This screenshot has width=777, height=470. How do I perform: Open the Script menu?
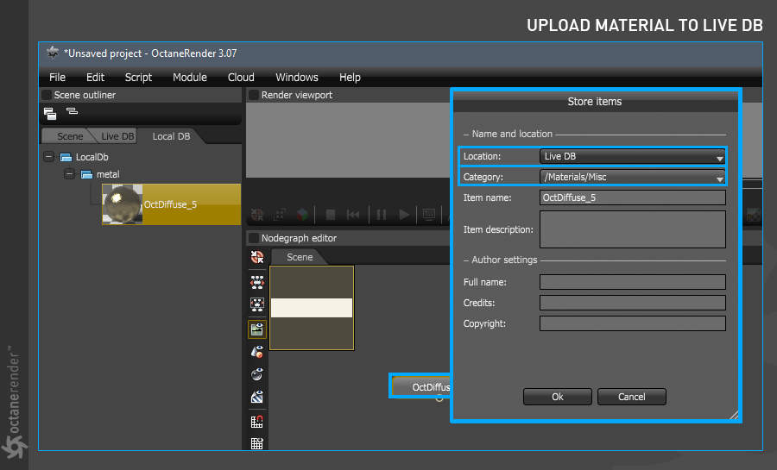[x=138, y=77]
